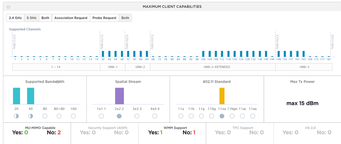Click the channel 48 bar

[122, 54]
